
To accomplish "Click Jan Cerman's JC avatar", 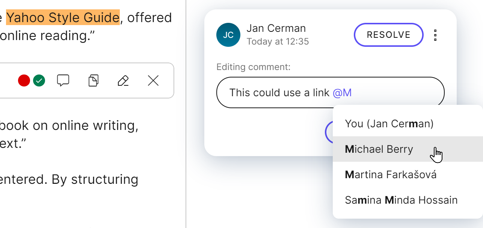I will coord(228,34).
